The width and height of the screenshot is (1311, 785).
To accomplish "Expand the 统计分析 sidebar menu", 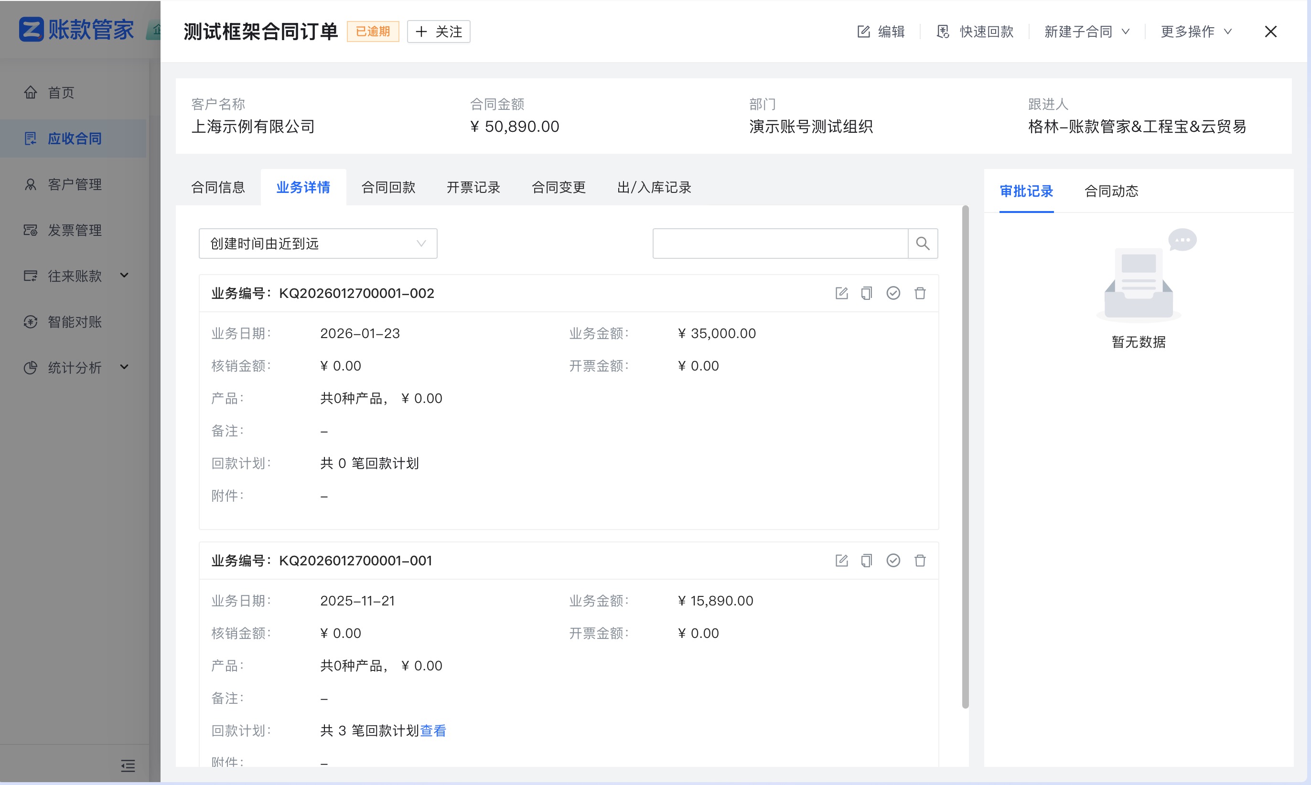I will tap(74, 368).
